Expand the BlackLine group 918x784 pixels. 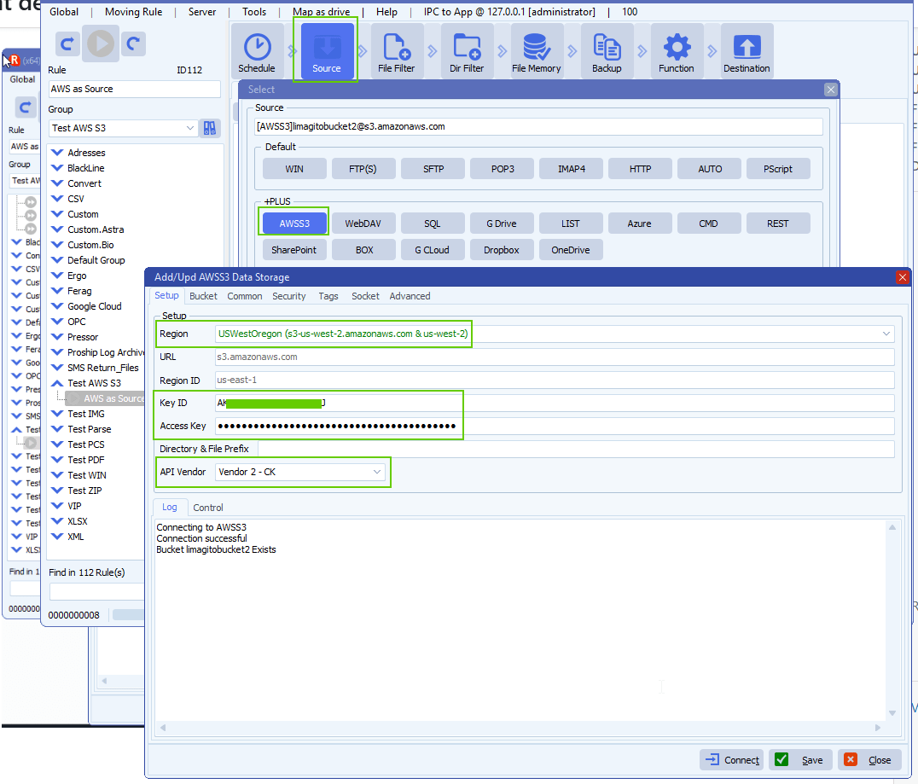[x=57, y=168]
